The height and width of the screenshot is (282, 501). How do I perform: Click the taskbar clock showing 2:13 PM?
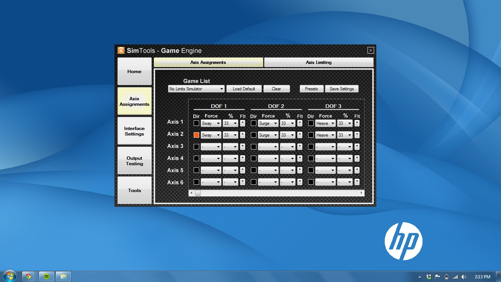(x=482, y=277)
